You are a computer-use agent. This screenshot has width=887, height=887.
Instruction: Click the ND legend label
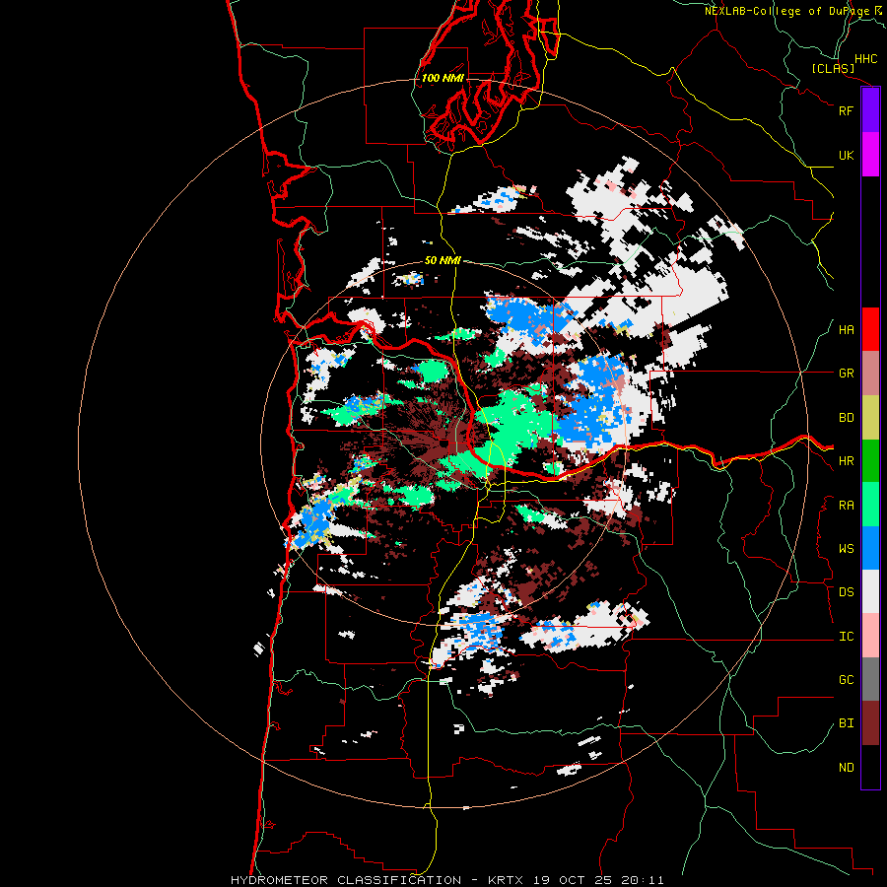(846, 768)
